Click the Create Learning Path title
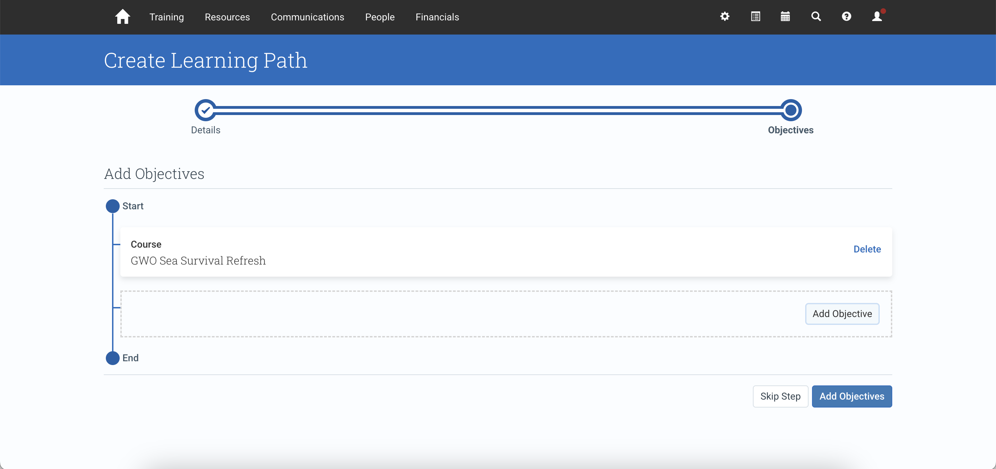996x469 pixels. 206,60
